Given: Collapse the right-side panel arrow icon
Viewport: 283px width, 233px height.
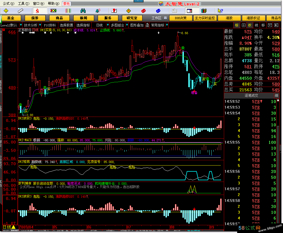Looking at the screenshot, I should [276, 25].
